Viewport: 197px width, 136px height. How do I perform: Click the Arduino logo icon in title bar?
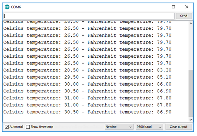click(7, 7)
